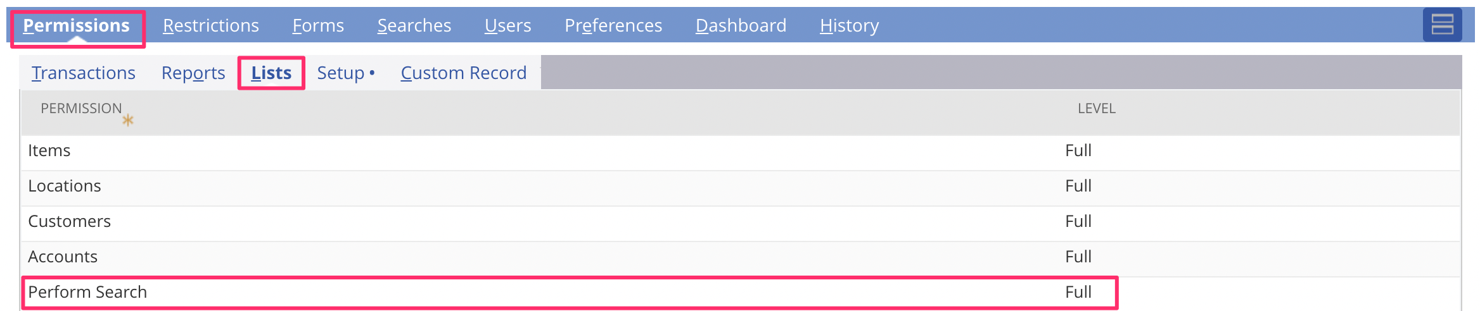Screen dimensions: 1480x311
Task: Click the expand tabs layout icon
Action: point(1442,25)
